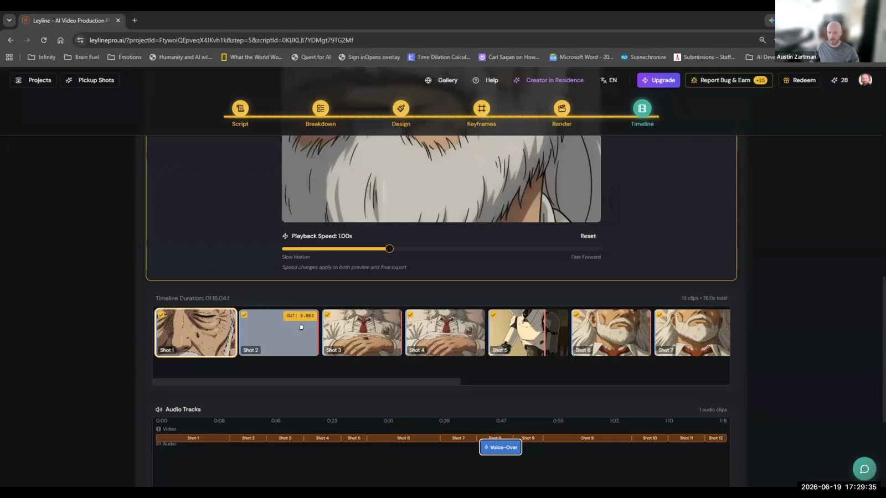The height and width of the screenshot is (498, 886).
Task: Toggle the Shot 5 checkbox
Action: (493, 314)
